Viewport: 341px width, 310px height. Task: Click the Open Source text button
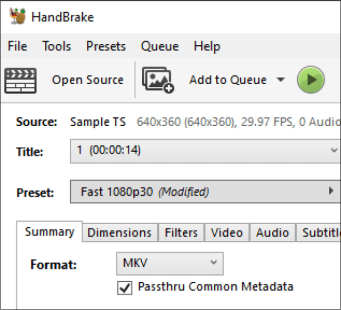pyautogui.click(x=88, y=80)
